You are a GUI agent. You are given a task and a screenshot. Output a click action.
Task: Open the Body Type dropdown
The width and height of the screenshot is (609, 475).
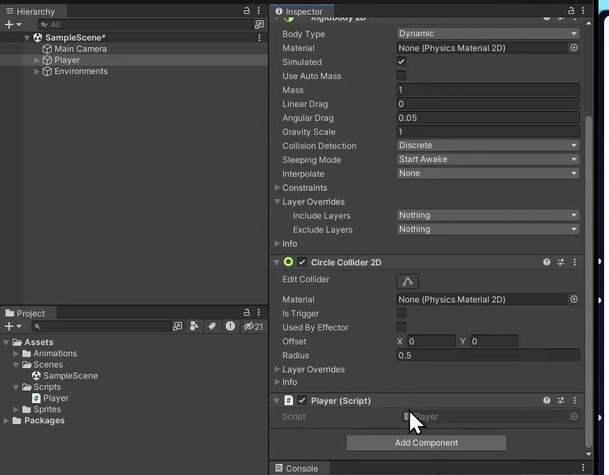tap(488, 34)
